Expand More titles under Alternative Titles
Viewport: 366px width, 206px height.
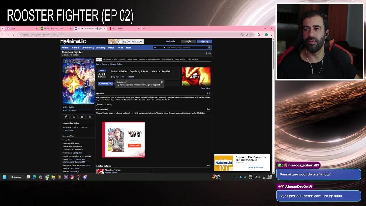68,130
